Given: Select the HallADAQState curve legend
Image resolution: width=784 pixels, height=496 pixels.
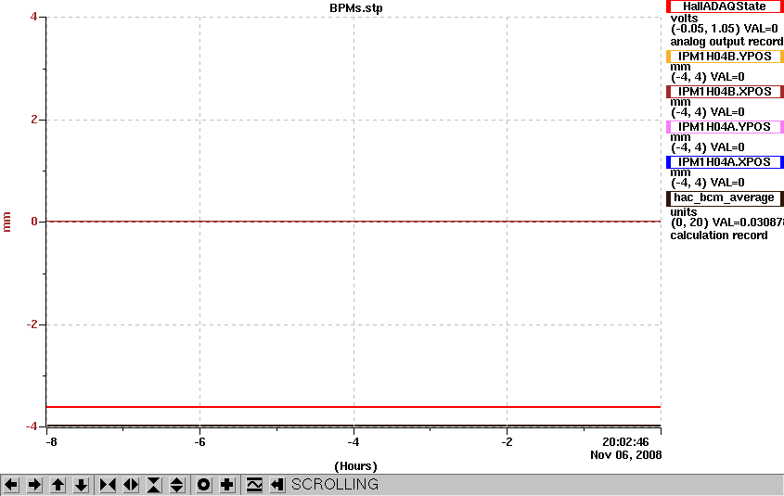Looking at the screenshot, I should pyautogui.click(x=725, y=6).
